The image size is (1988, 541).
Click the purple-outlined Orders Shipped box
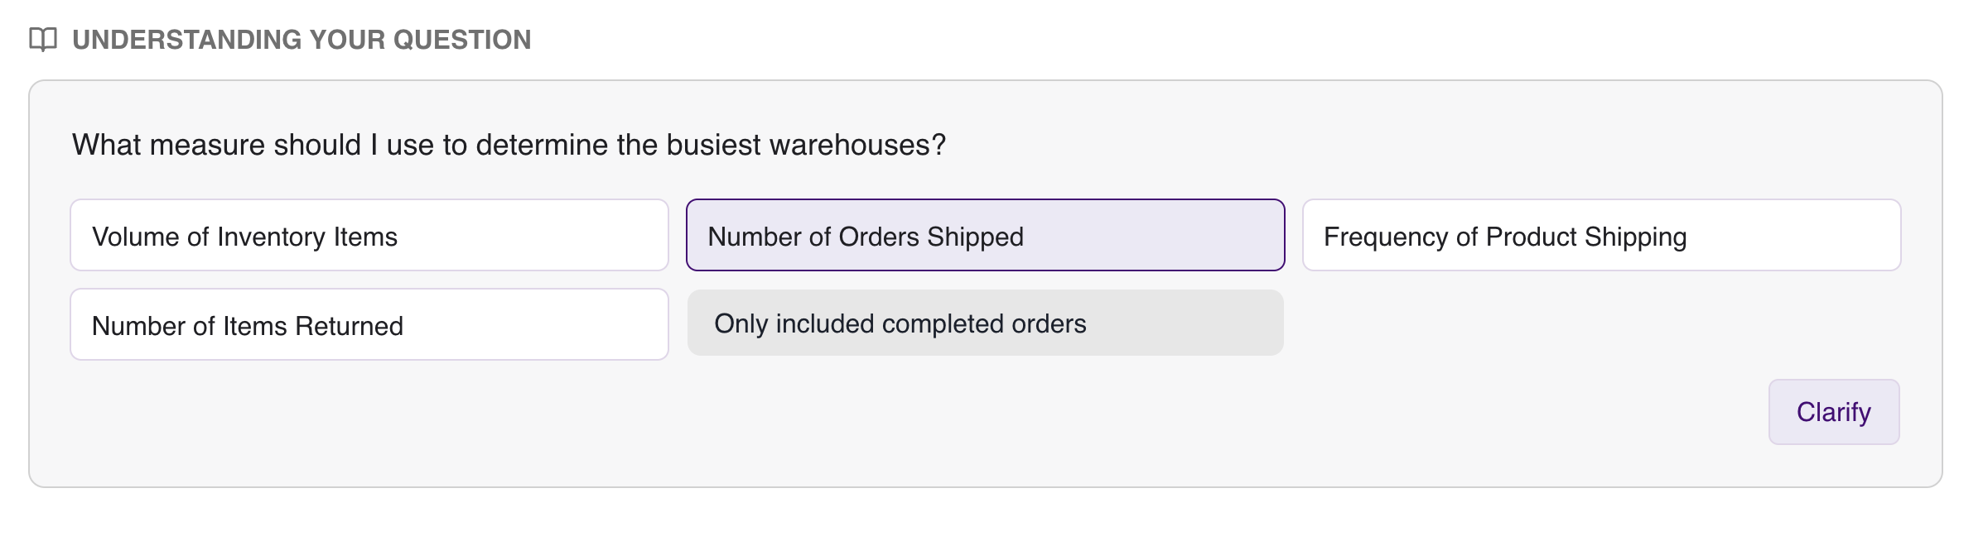pyautogui.click(x=986, y=235)
